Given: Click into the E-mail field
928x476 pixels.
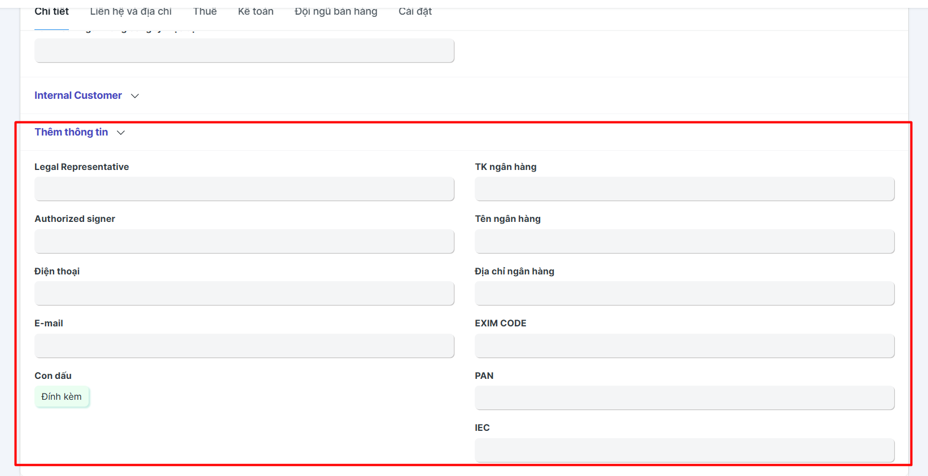Looking at the screenshot, I should coord(244,346).
